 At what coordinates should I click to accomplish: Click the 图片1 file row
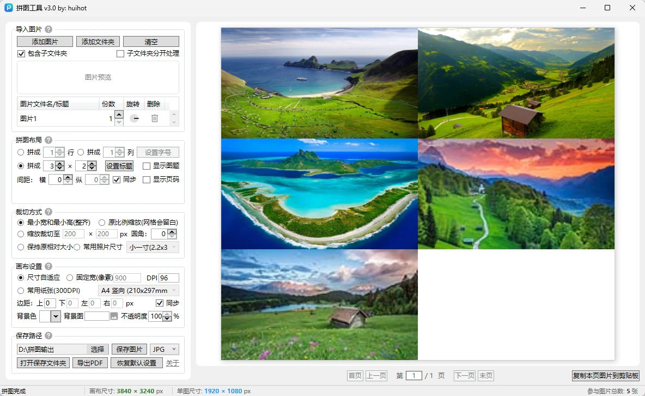tap(93, 119)
